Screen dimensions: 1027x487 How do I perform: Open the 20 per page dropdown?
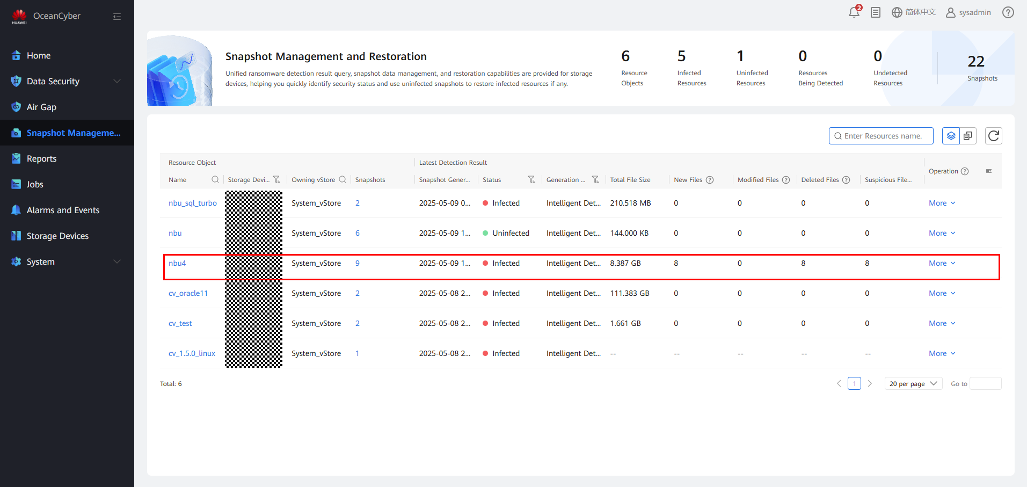[913, 383]
